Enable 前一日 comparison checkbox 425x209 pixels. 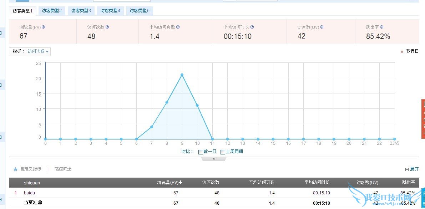click(201, 152)
